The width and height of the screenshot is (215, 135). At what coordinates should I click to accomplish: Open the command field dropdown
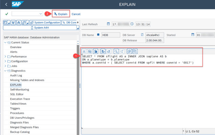tap(40, 14)
